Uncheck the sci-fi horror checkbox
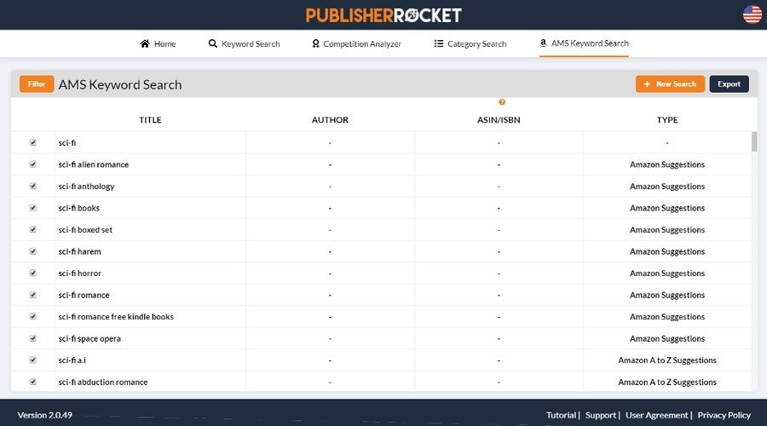This screenshot has width=767, height=426. tap(32, 273)
